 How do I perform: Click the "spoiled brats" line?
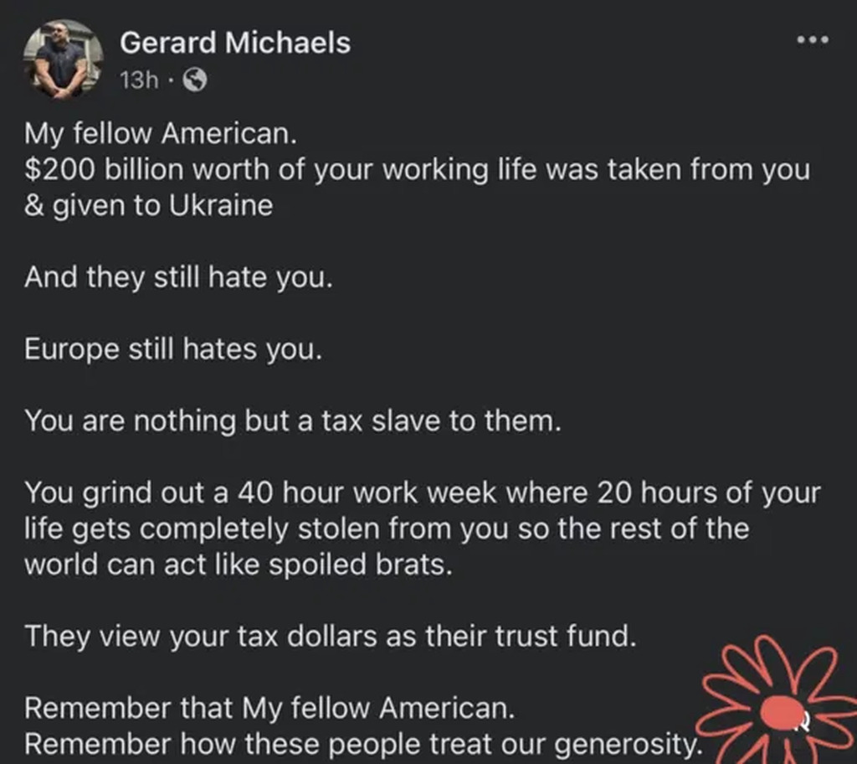point(239,565)
